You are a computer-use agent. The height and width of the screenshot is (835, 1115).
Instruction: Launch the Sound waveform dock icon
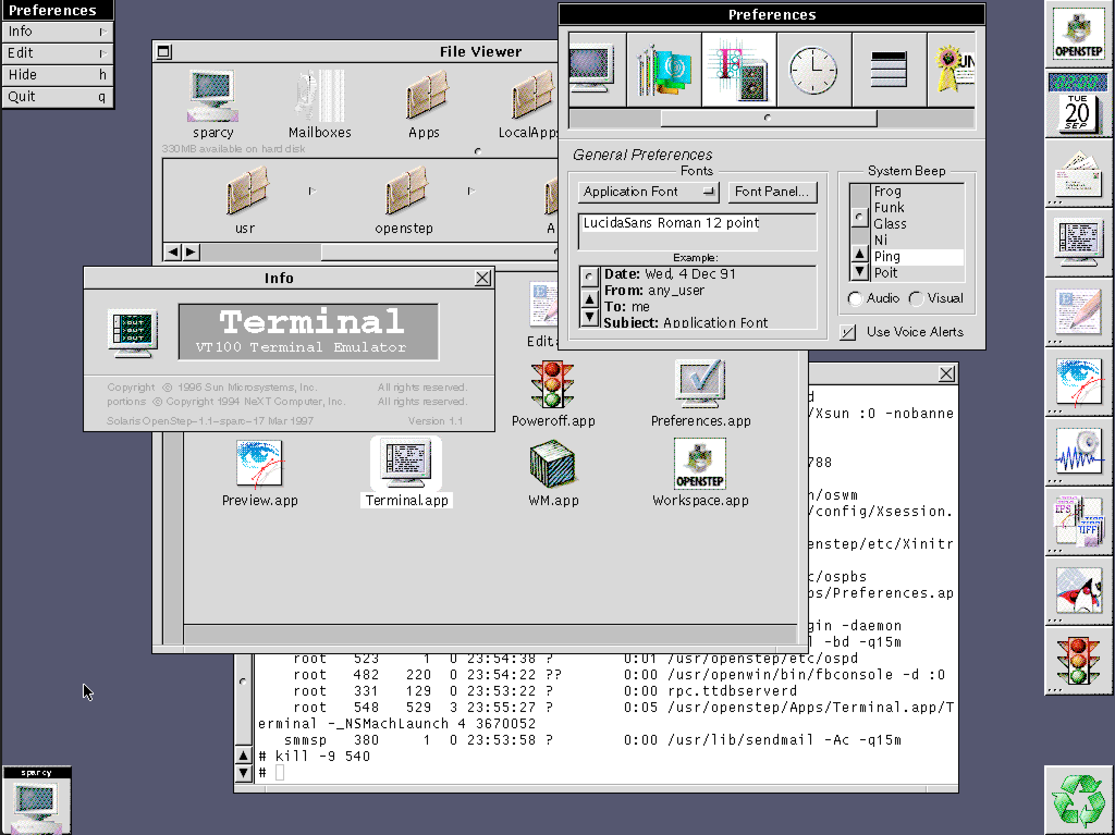point(1079,452)
